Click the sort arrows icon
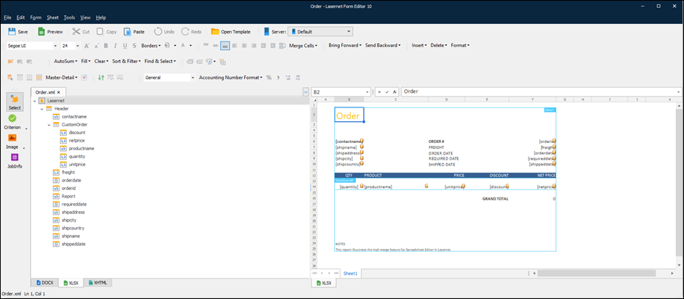The height and width of the screenshot is (299, 684). pos(101,78)
